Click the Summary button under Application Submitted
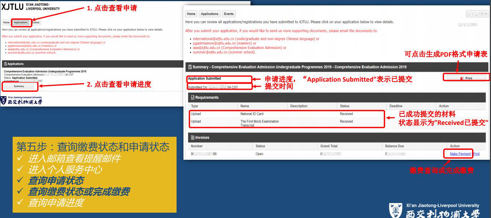491x218 pixels. 19,86
